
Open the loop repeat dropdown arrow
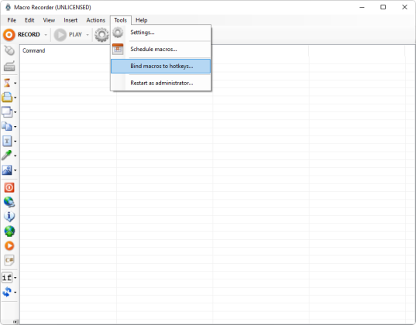pyautogui.click(x=15, y=292)
